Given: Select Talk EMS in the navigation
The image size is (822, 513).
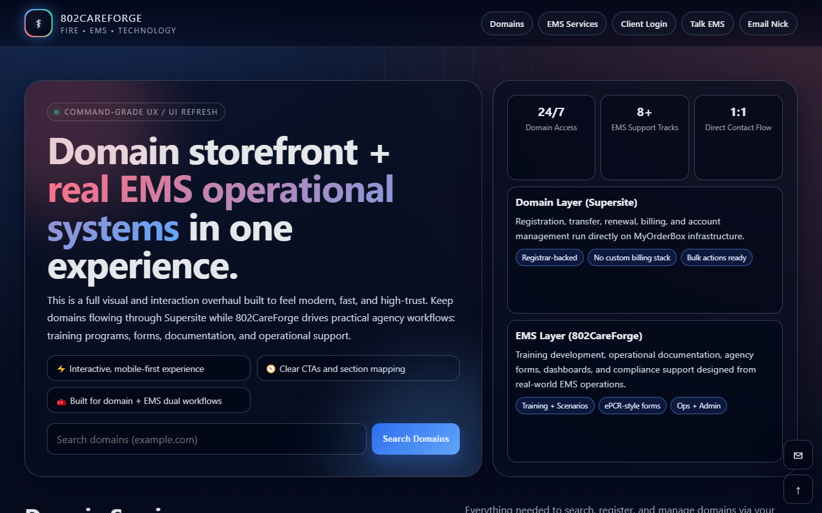Looking at the screenshot, I should tap(707, 24).
